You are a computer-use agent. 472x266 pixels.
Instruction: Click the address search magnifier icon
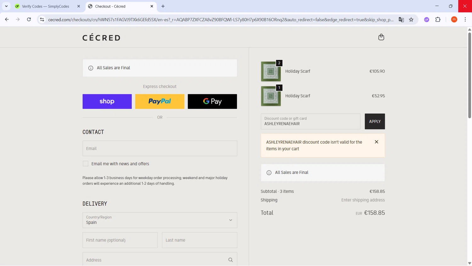(231, 260)
